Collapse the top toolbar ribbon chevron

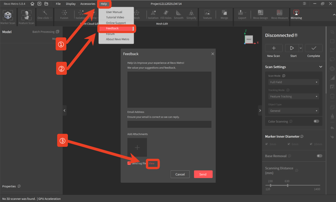coord(334,15)
